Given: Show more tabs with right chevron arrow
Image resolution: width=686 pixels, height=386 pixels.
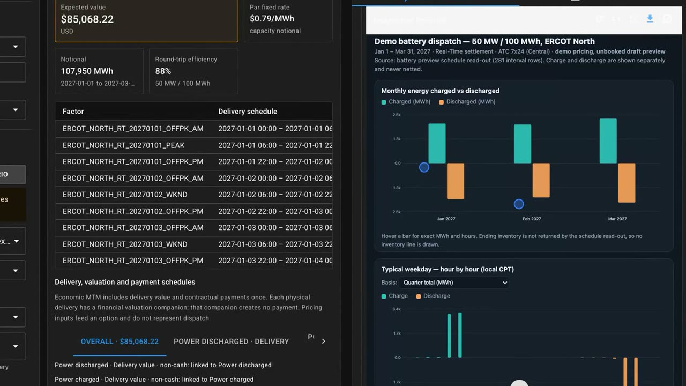Looking at the screenshot, I should 323,341.
